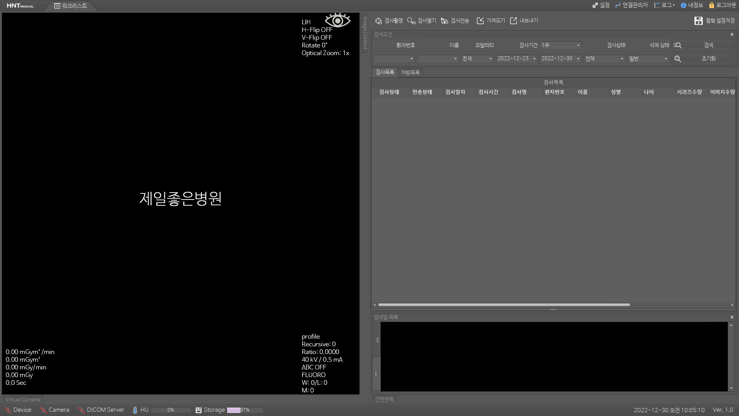Select the S tab in the thumbnail list
739x416 pixels.
377,340
